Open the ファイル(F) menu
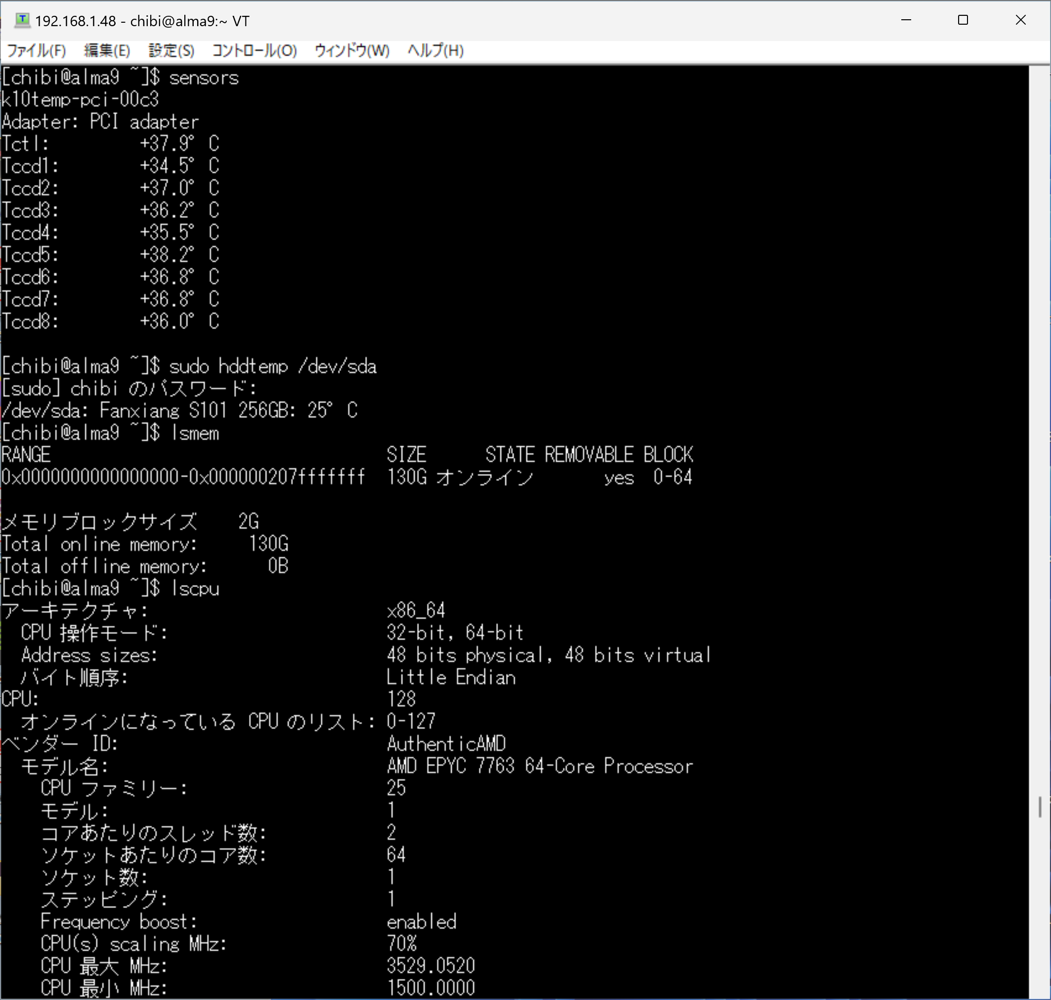Image resolution: width=1051 pixels, height=1000 pixels. [x=36, y=51]
